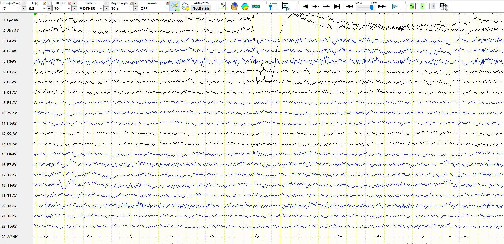Decrease sensitivity with the down stepper
This screenshot has width=504, height=244.
coord(24,9)
